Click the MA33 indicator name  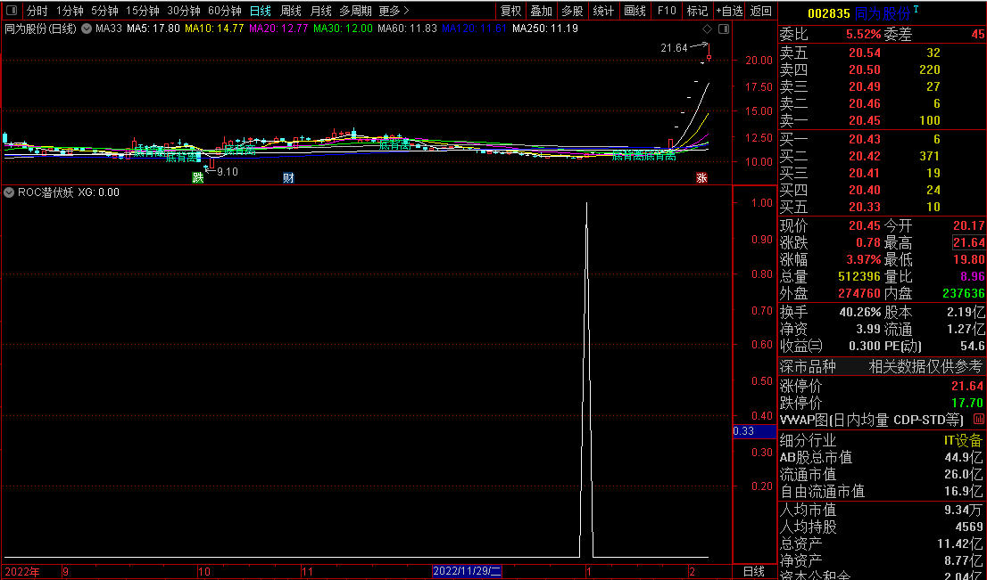[108, 29]
